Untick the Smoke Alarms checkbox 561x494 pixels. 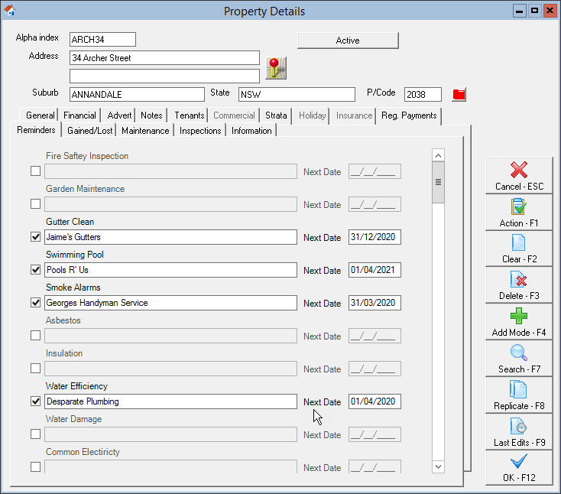(35, 303)
